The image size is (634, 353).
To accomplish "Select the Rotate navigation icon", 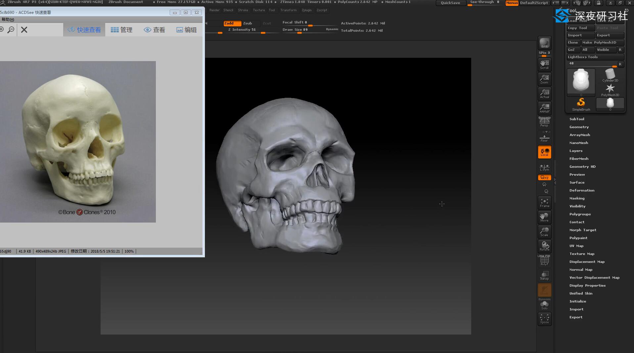I will pos(544,246).
